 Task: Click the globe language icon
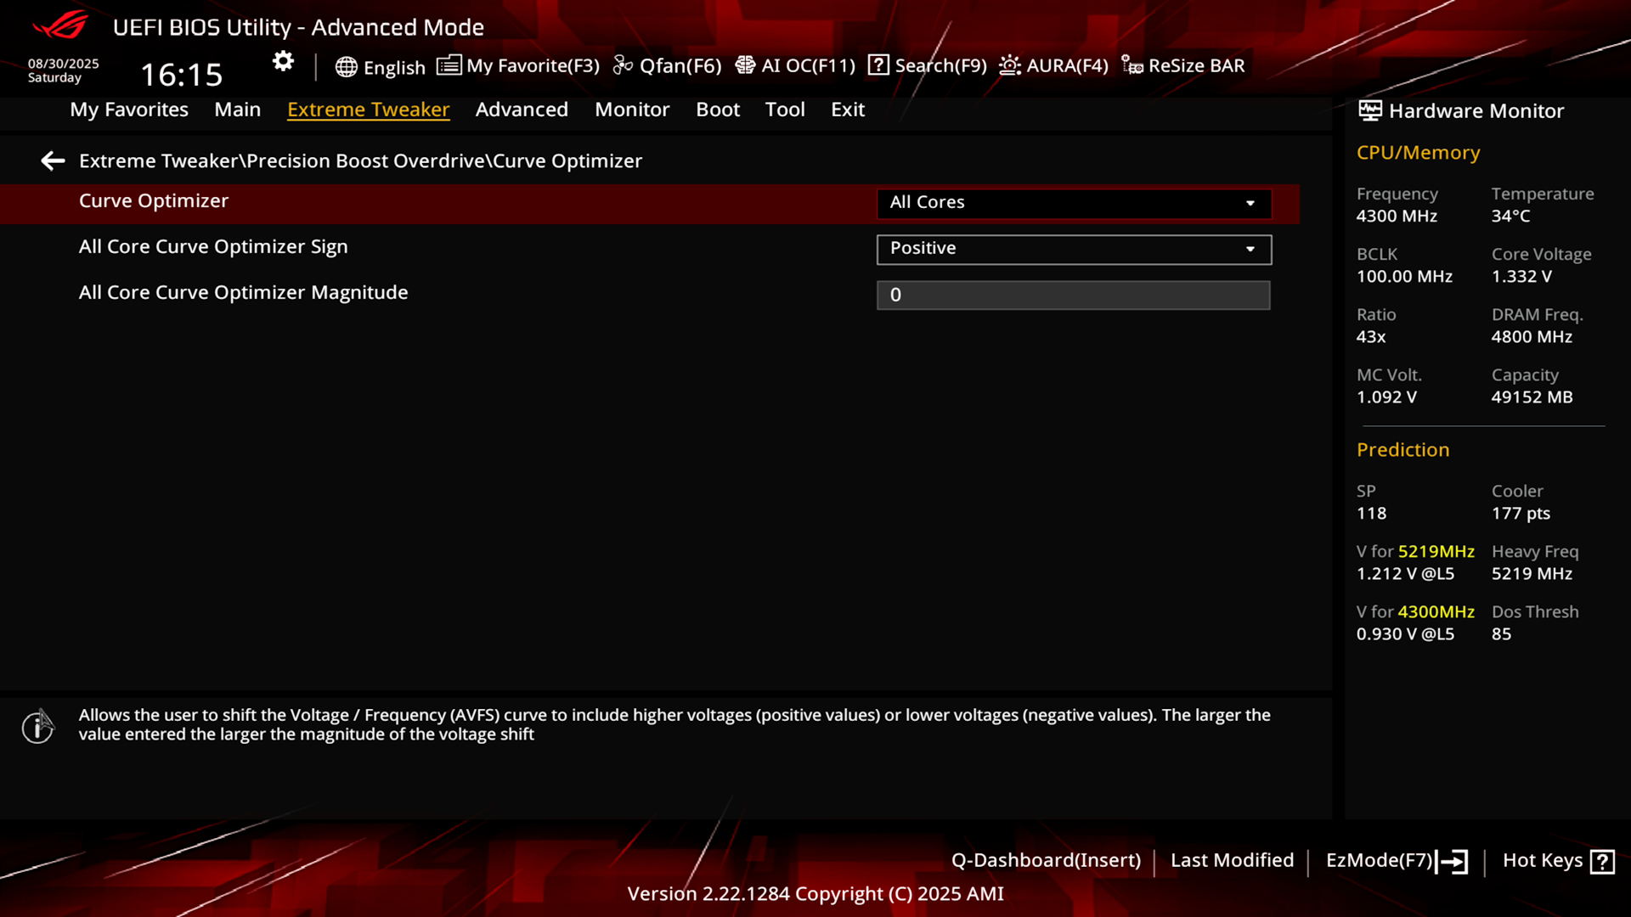(346, 67)
